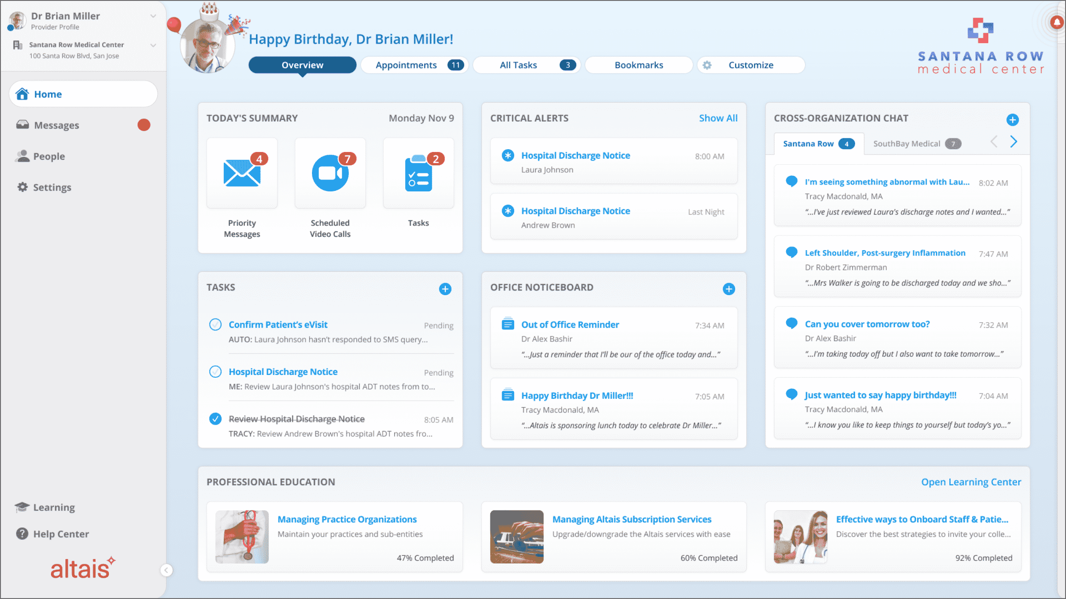Click alert icon for Laura Johnson discharge notice

tap(508, 156)
